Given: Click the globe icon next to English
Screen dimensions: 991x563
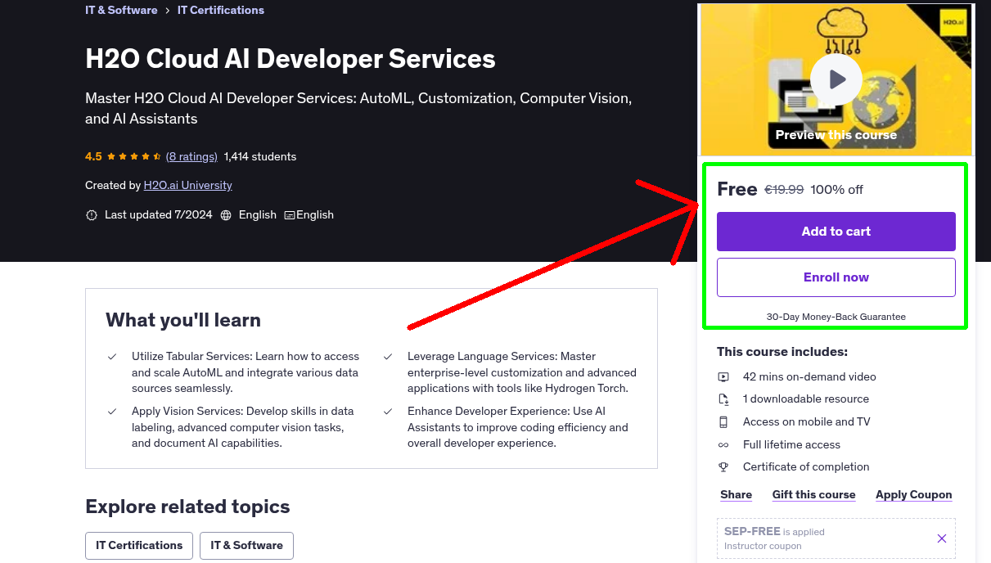Looking at the screenshot, I should coord(226,214).
